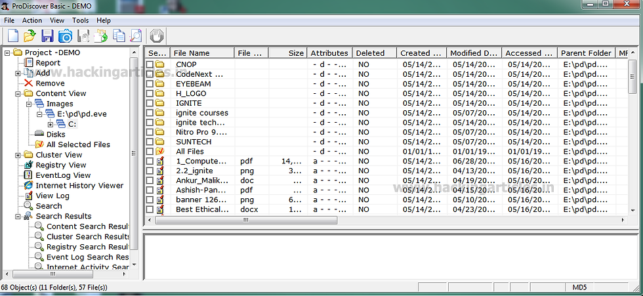Click the Stop hand toolbar icon
The image size is (643, 296).
pyautogui.click(x=157, y=36)
